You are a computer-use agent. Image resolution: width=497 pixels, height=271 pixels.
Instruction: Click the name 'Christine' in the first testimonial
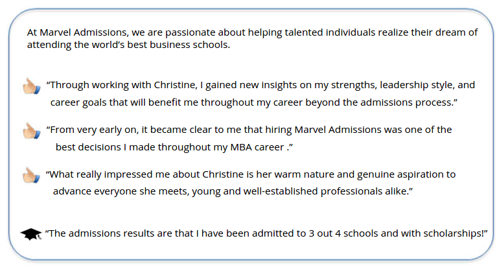coord(174,85)
